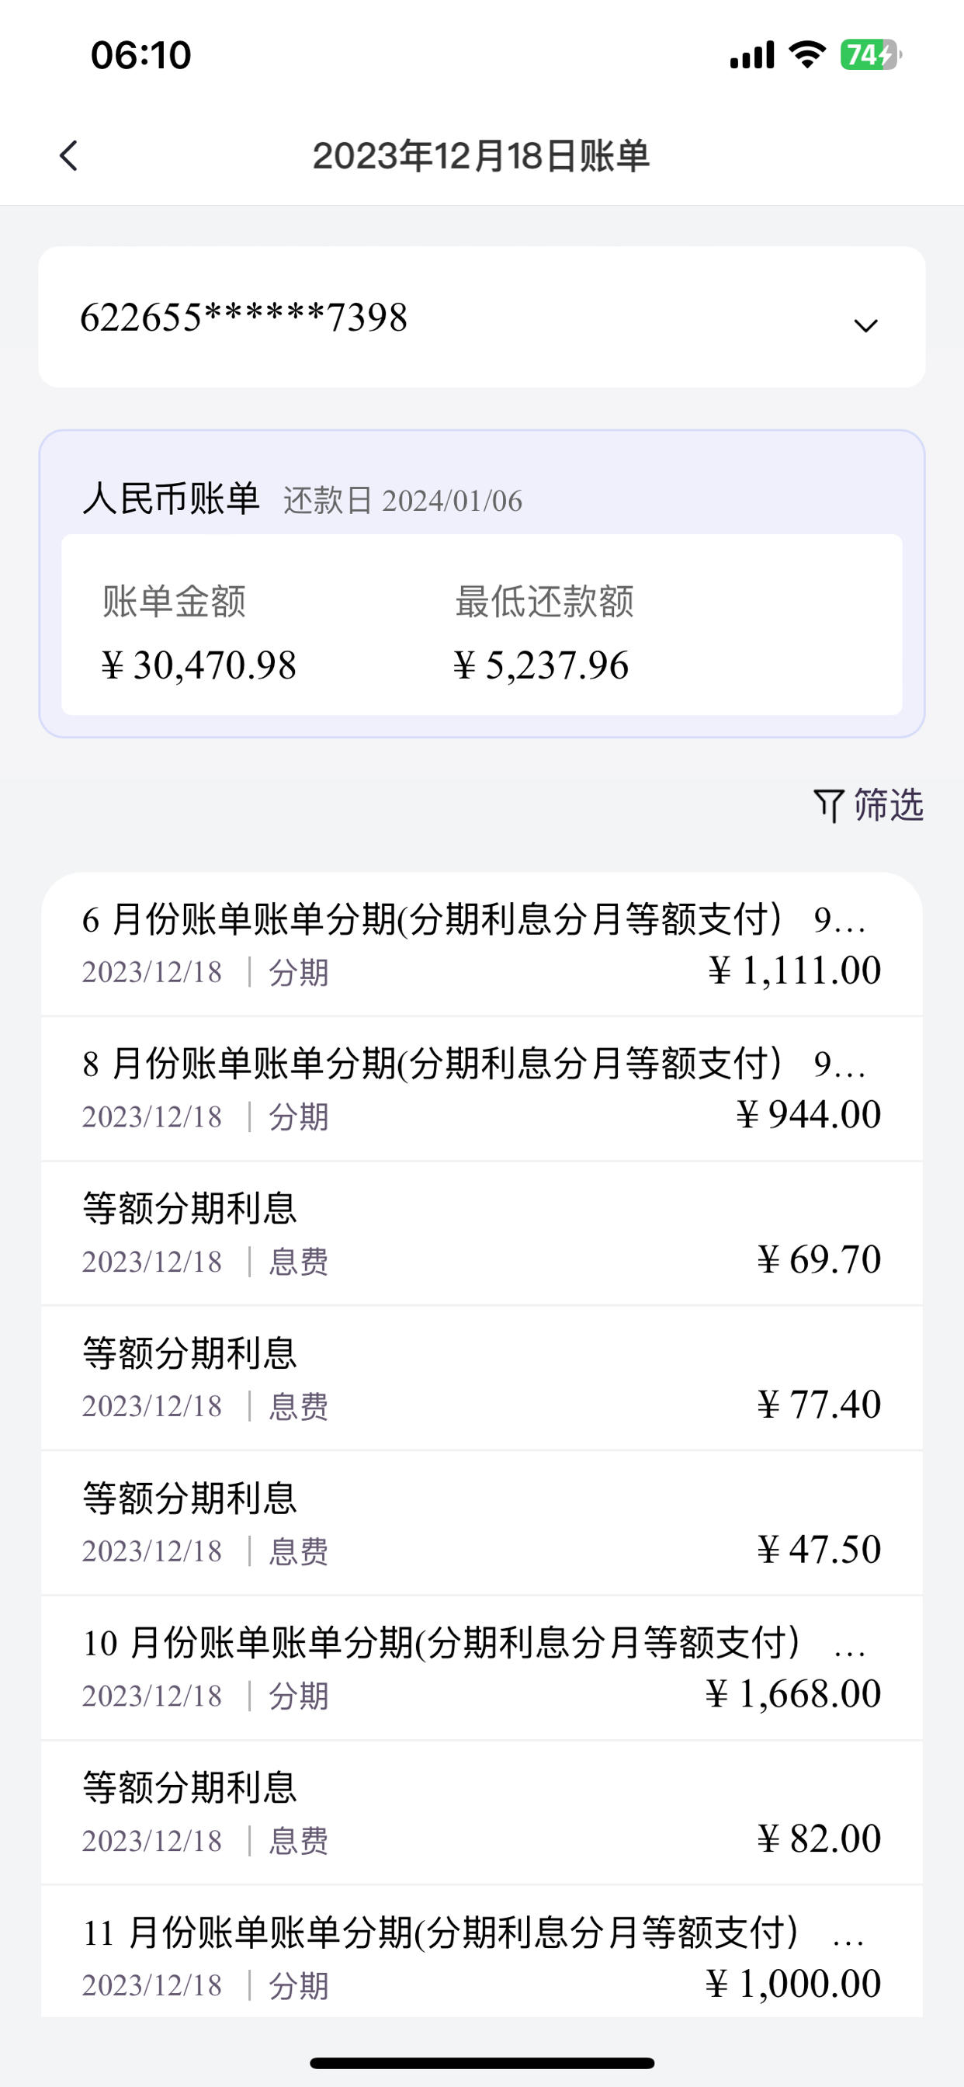The height and width of the screenshot is (2087, 964).
Task: Open the 8月份账单 installment entry ¥944.00
Action: (x=482, y=1089)
